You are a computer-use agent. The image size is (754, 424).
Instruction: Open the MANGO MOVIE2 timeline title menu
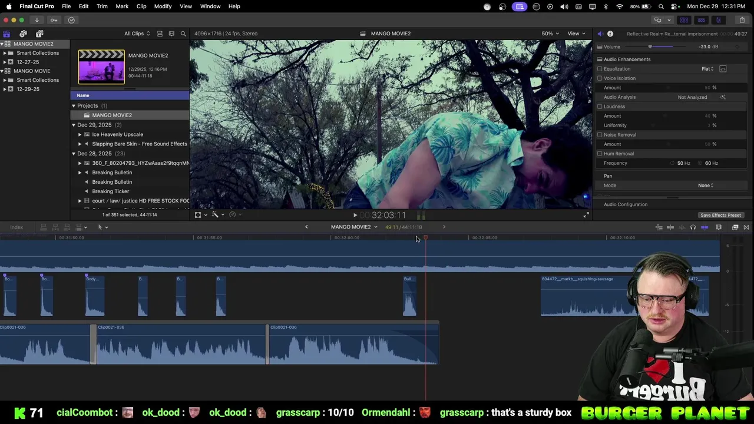tap(354, 227)
